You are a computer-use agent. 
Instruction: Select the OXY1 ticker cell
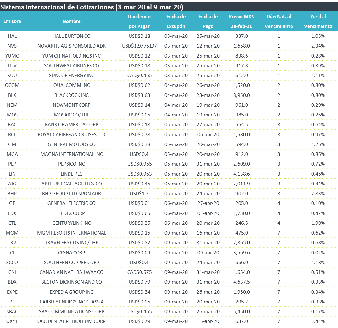point(12,321)
